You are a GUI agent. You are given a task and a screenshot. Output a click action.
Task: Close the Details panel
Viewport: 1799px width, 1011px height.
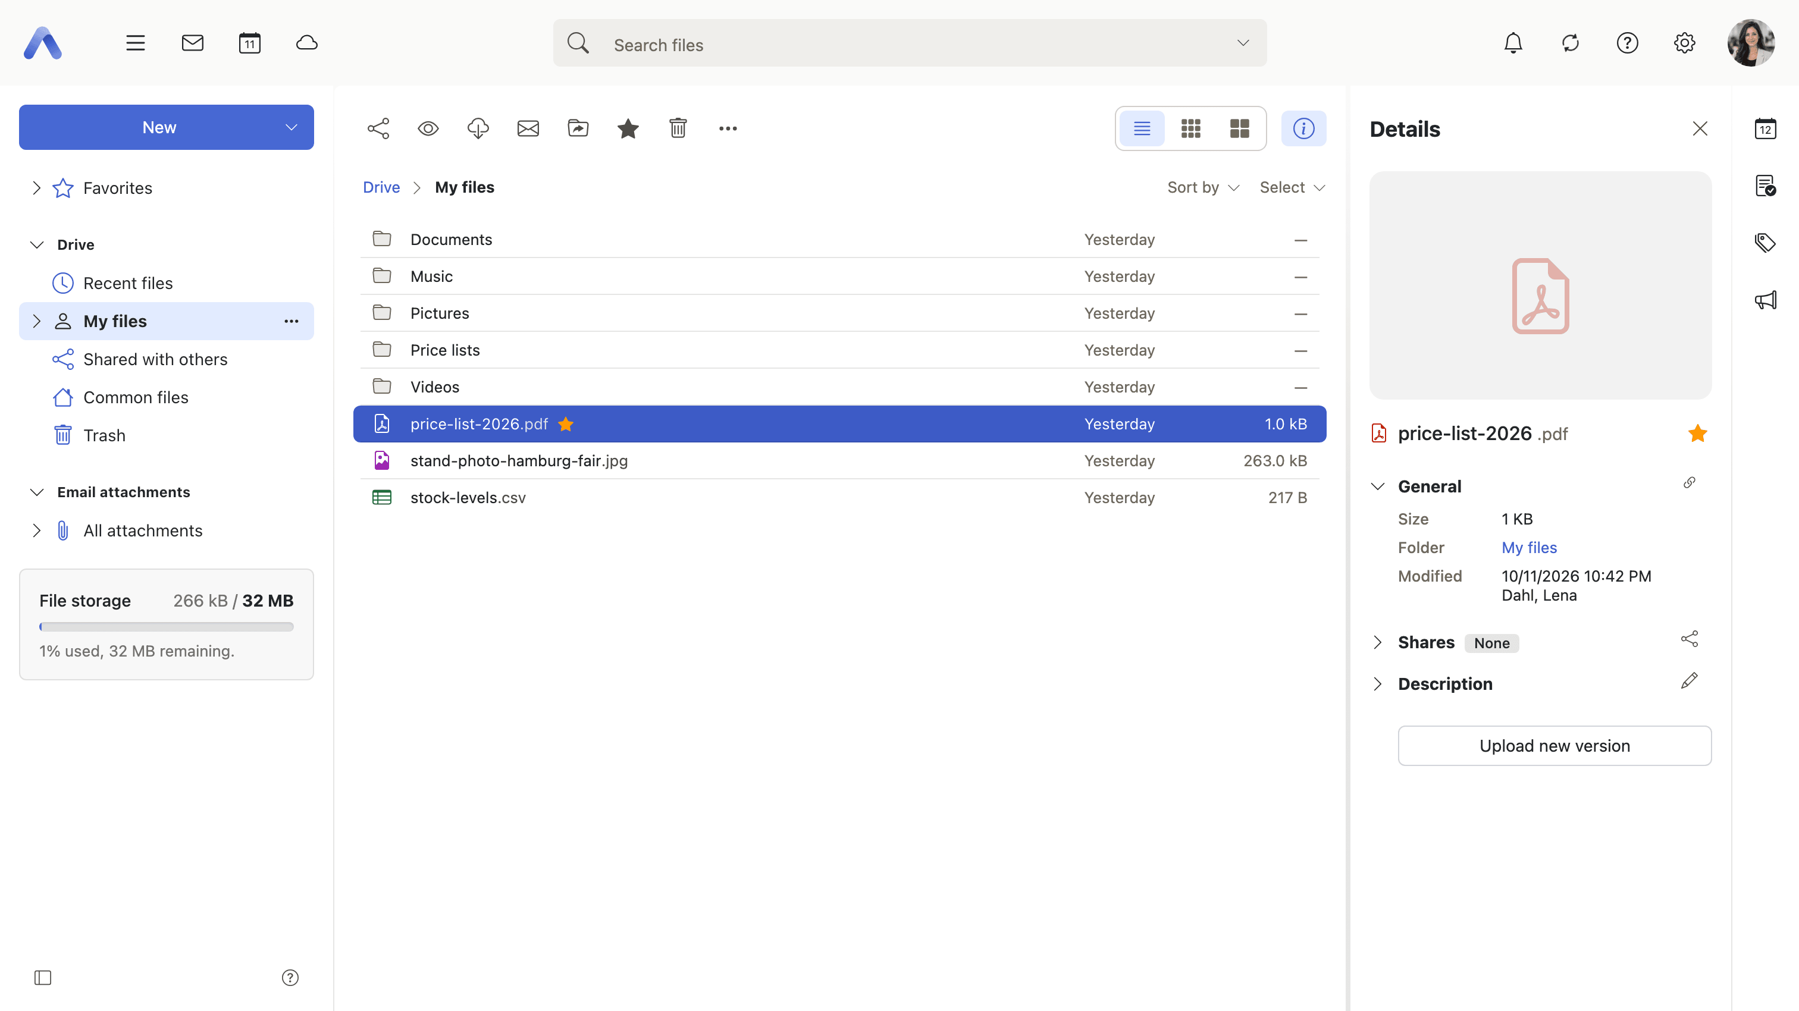(1700, 128)
